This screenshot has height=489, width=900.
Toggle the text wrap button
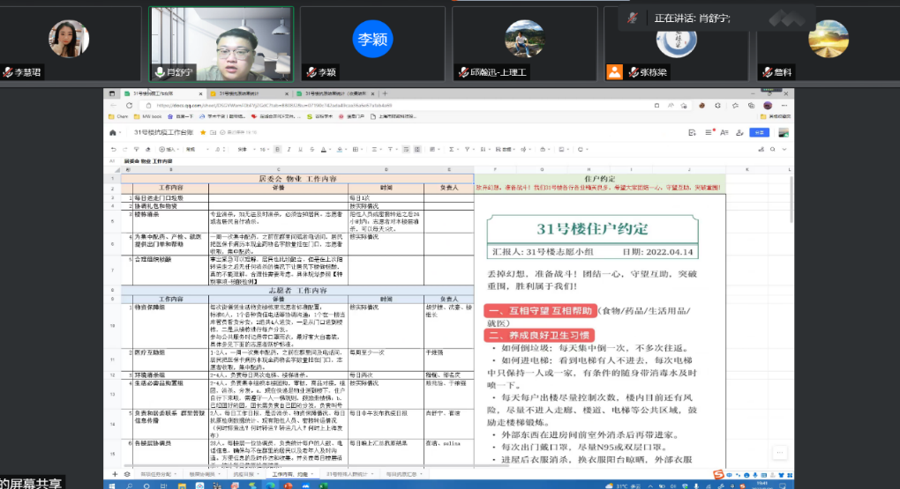[x=406, y=150]
